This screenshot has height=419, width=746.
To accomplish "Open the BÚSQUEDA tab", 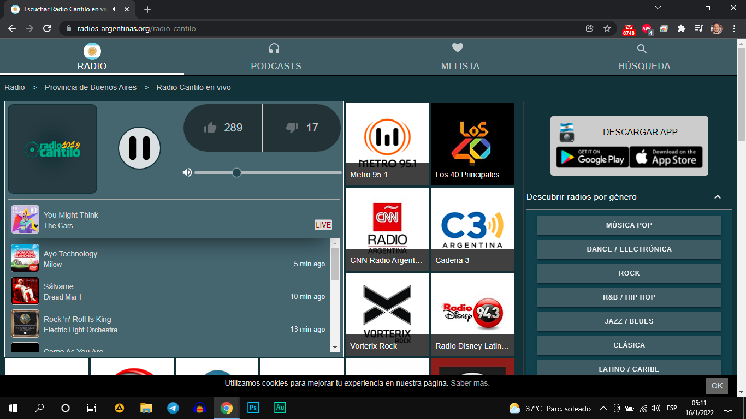I will pos(644,58).
